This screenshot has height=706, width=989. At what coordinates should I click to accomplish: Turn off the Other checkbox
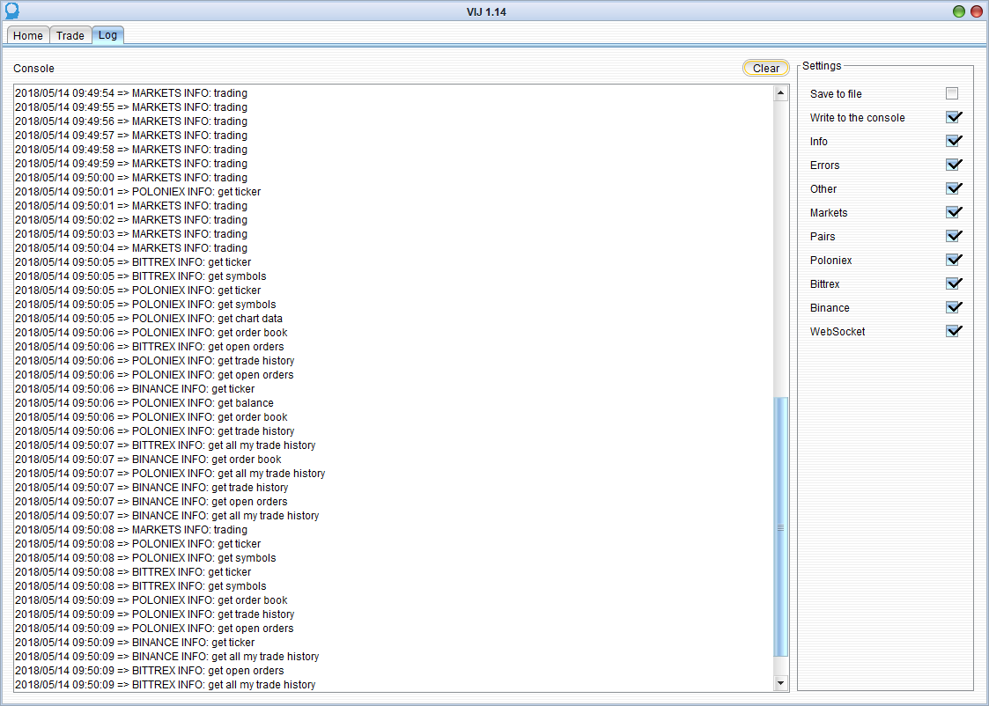tap(952, 189)
